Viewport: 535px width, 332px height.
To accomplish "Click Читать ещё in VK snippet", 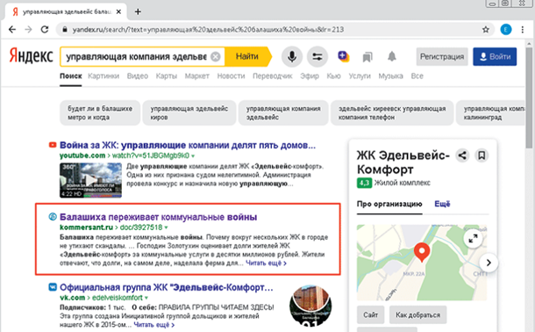I will (153, 325).
